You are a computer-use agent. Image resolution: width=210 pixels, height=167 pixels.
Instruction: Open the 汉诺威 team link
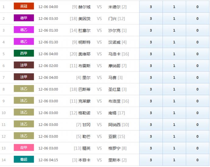click(x=114, y=42)
